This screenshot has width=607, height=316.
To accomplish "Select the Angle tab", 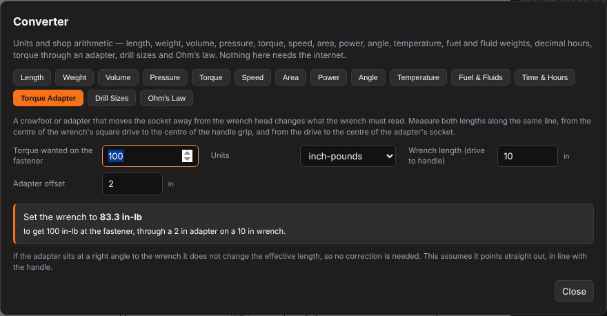I will coord(368,77).
